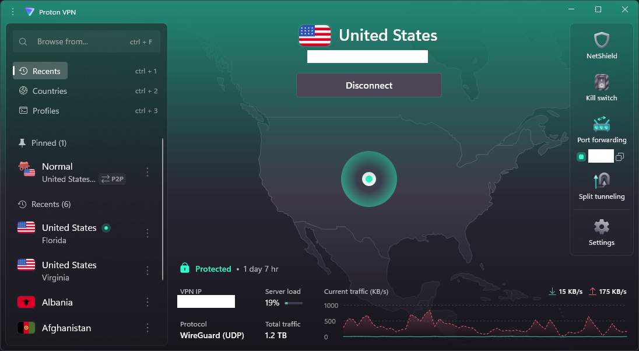
Task: Open options menu for Afghanistan
Action: 148,328
